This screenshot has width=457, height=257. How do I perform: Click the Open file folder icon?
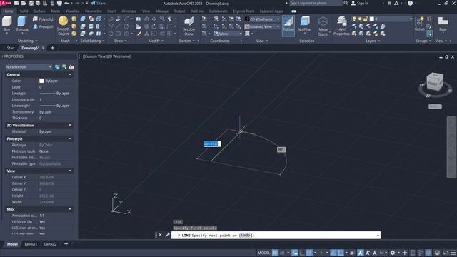(24, 3)
